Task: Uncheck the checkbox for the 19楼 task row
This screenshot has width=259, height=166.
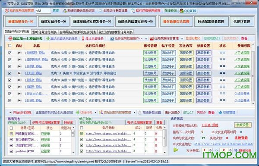Action: [10, 100]
